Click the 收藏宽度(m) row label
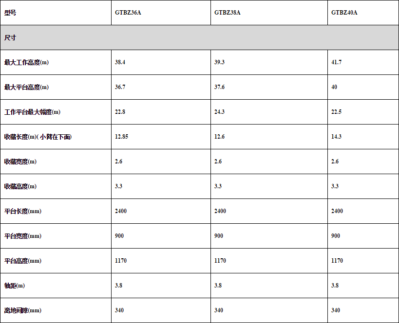 tap(20, 161)
